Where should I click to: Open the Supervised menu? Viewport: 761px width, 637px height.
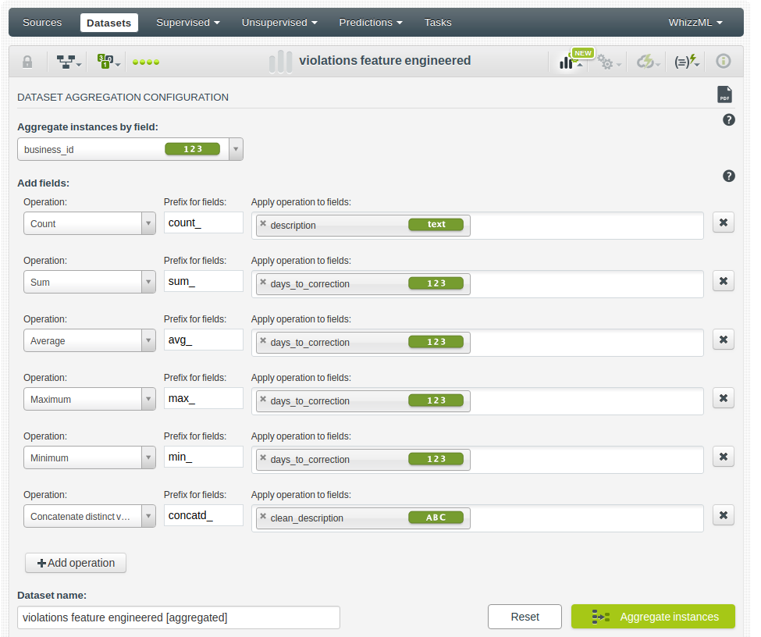[187, 23]
